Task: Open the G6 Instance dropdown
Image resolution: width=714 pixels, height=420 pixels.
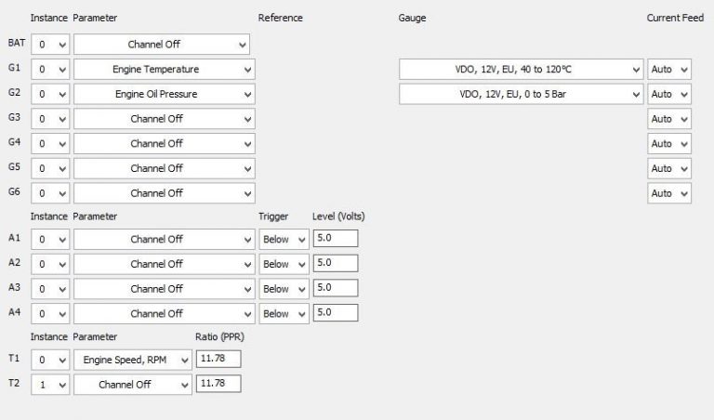Action: pos(50,193)
